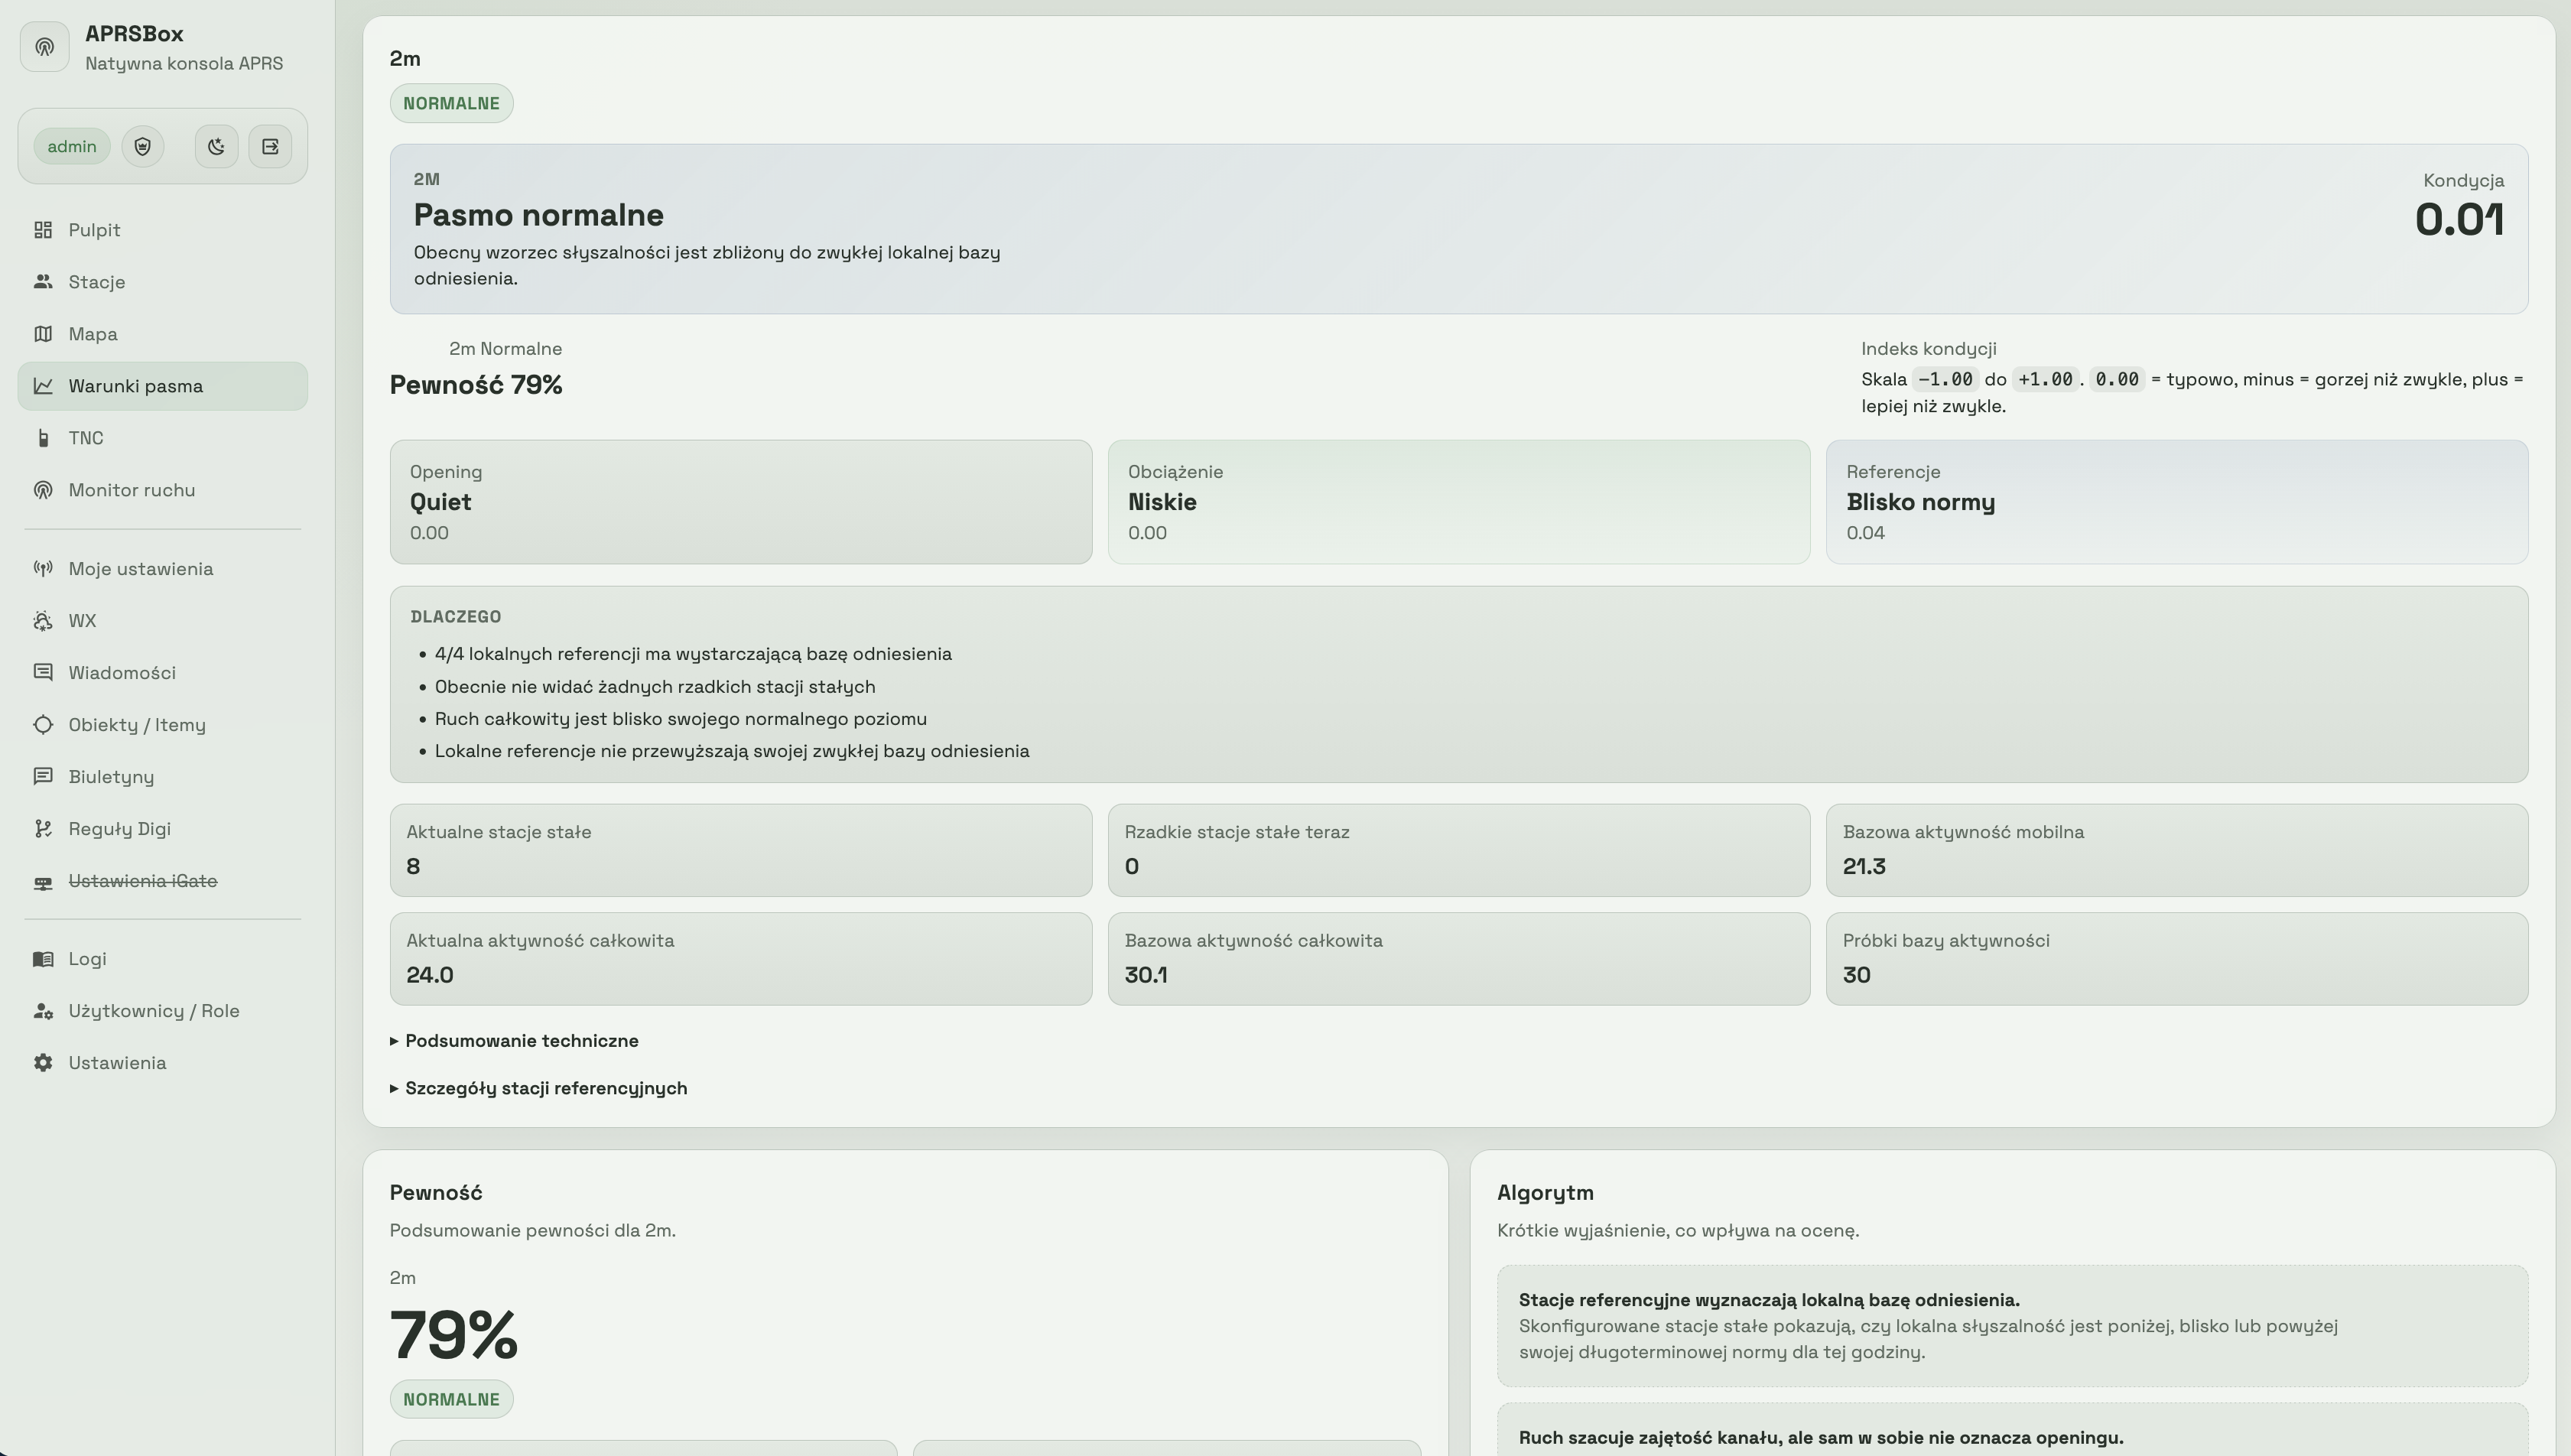Click the logout arrow icon

pyautogui.click(x=270, y=147)
